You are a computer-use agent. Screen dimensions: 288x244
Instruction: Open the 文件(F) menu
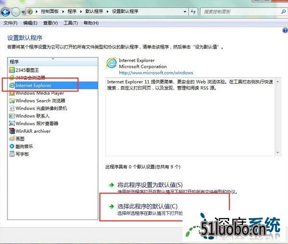click(x=10, y=23)
